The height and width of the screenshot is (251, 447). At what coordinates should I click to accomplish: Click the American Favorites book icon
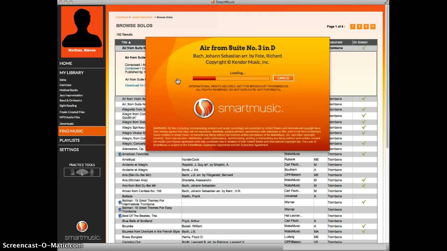[x=120, y=154]
